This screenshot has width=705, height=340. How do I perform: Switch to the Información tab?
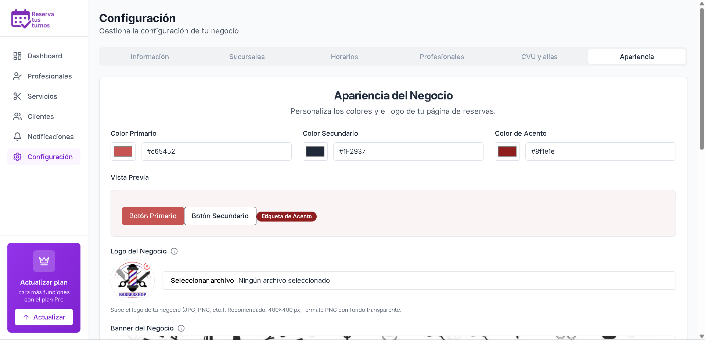click(x=150, y=56)
